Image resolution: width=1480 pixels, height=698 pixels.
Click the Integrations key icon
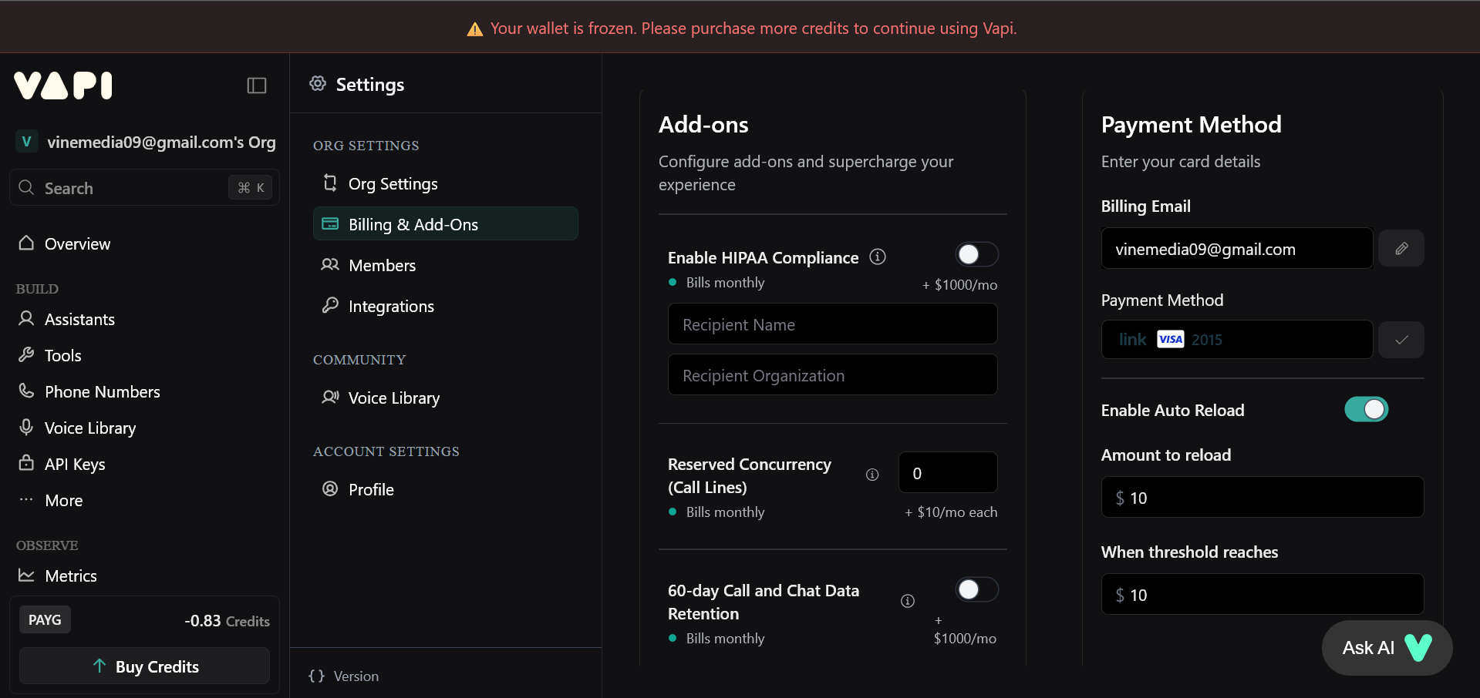[330, 305]
